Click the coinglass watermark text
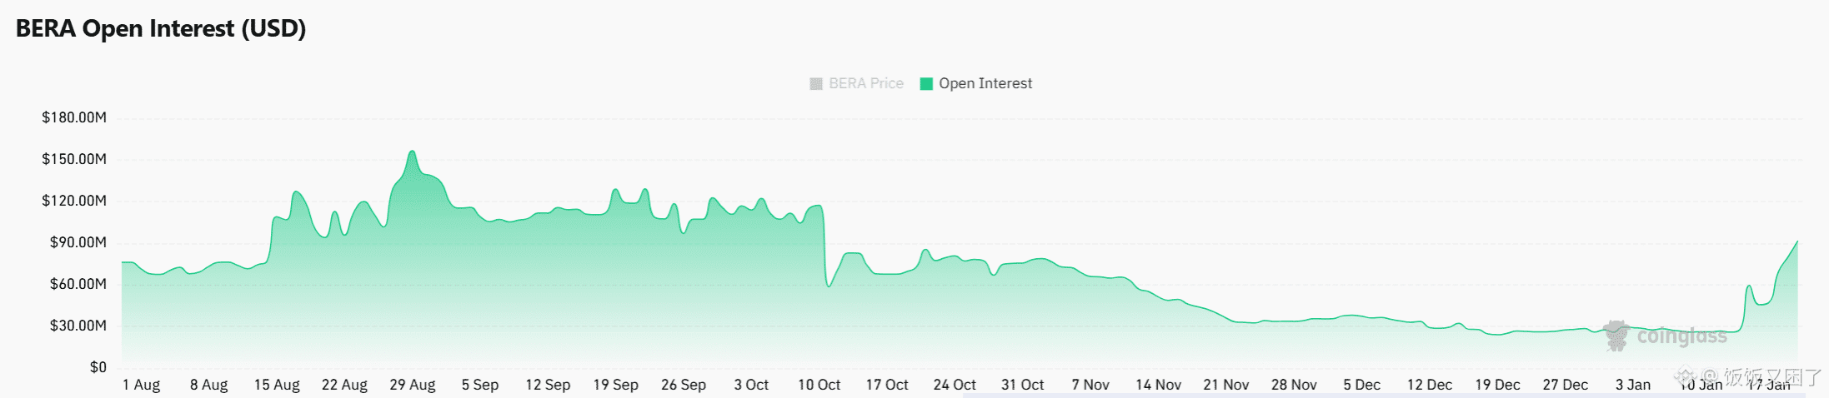 pyautogui.click(x=1681, y=336)
